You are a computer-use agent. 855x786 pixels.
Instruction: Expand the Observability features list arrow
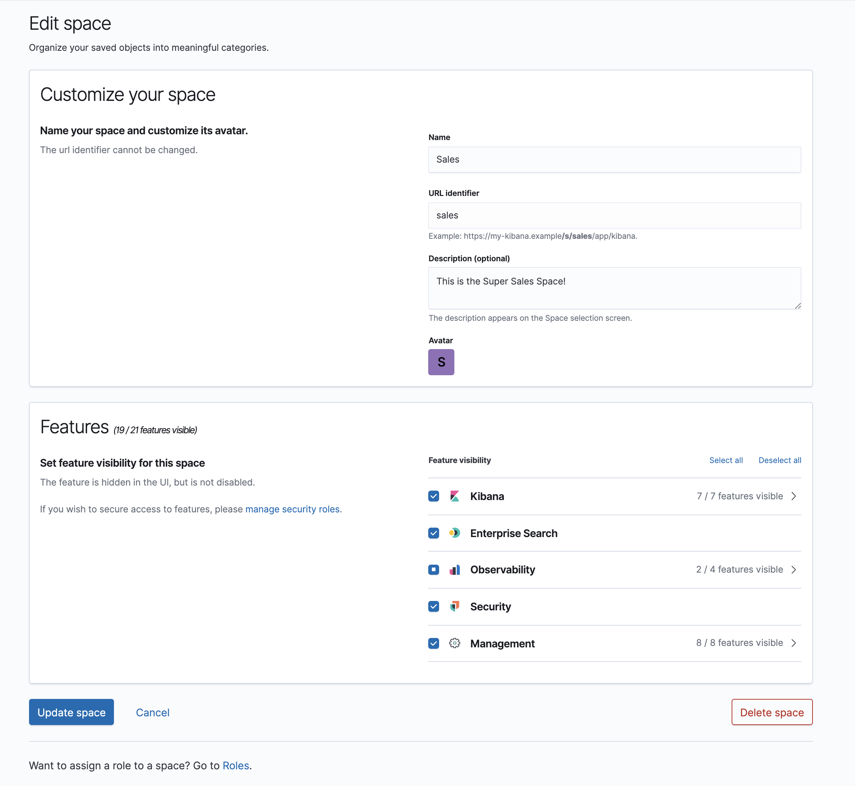[793, 569]
